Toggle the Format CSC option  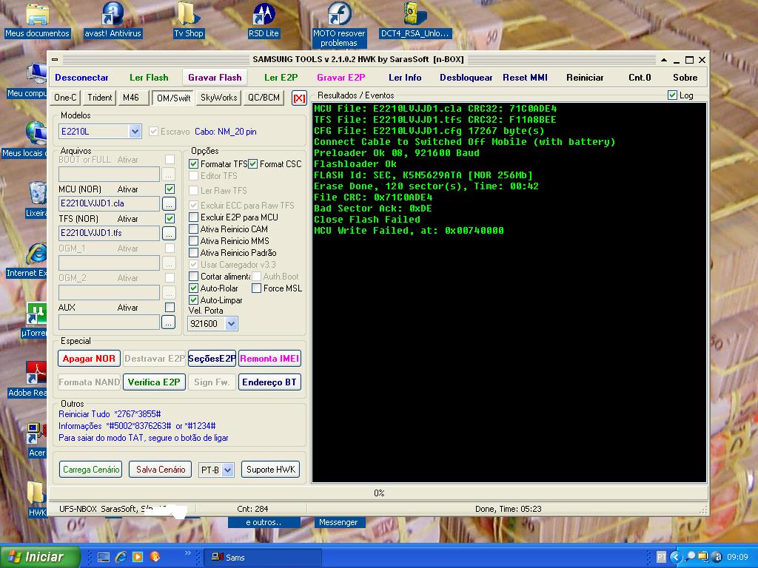pyautogui.click(x=253, y=164)
